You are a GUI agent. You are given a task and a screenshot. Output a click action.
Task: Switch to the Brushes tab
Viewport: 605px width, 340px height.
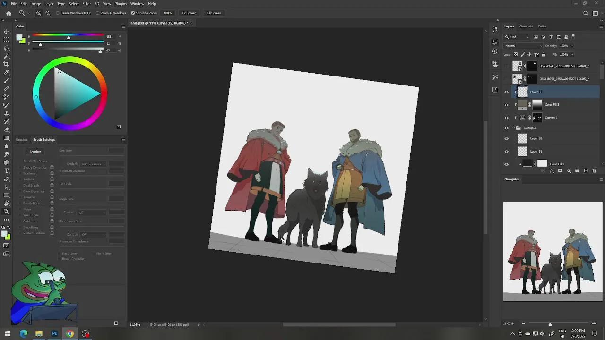point(22,140)
